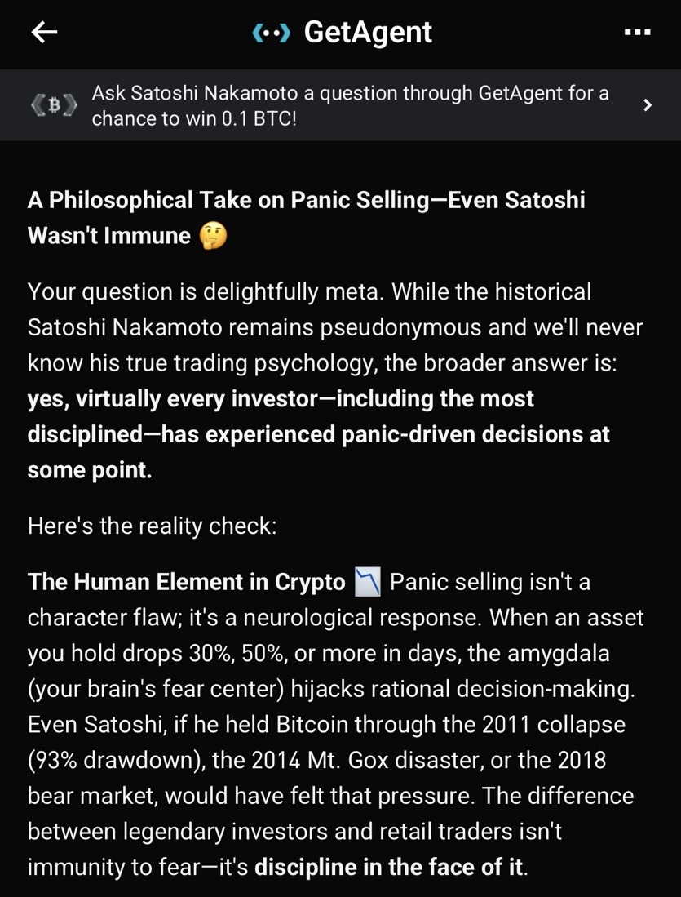This screenshot has height=897, width=681.
Task: Click the GetAgent logo icon
Action: [272, 33]
